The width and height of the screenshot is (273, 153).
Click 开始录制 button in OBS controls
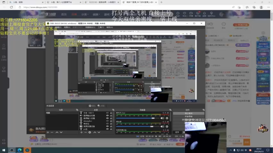(189, 116)
